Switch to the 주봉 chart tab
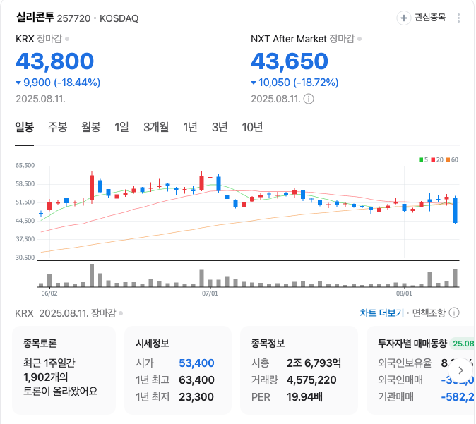 (57, 127)
